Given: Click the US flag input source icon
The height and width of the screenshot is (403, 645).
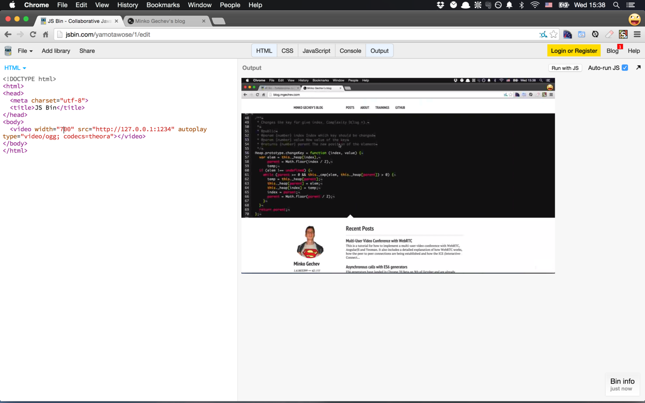Looking at the screenshot, I should click(x=549, y=5).
